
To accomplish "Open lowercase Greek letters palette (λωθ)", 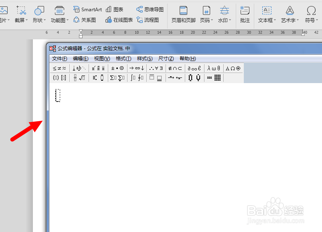I will pyautogui.click(x=214, y=68).
